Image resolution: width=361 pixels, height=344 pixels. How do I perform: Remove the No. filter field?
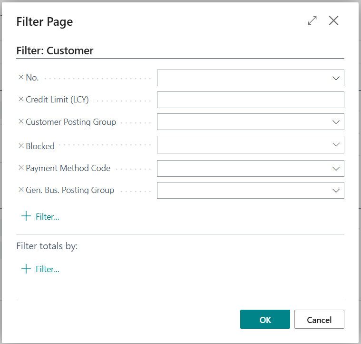[x=21, y=77]
